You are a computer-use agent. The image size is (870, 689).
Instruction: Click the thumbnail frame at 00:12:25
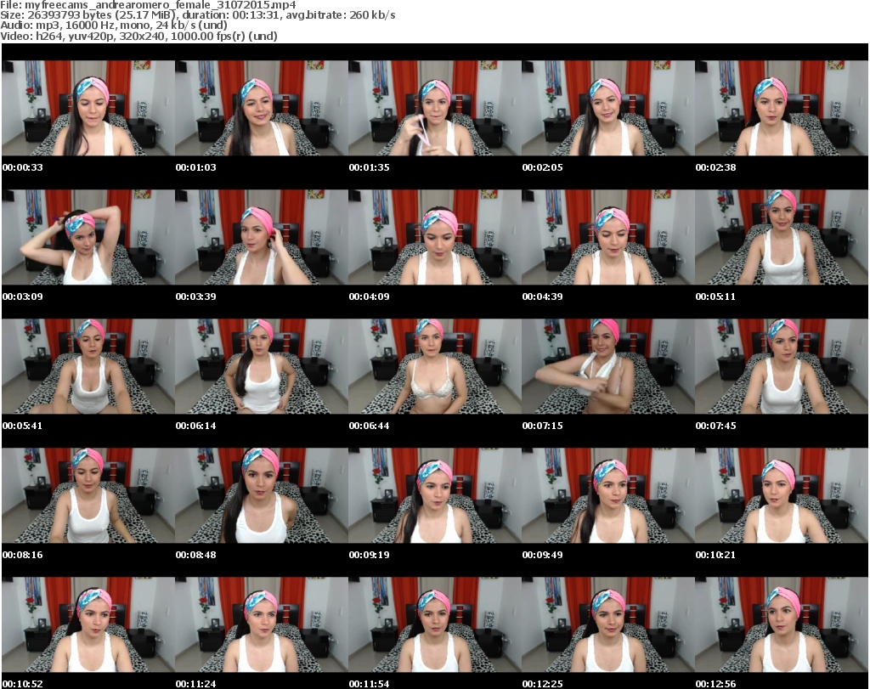pyautogui.click(x=608, y=624)
